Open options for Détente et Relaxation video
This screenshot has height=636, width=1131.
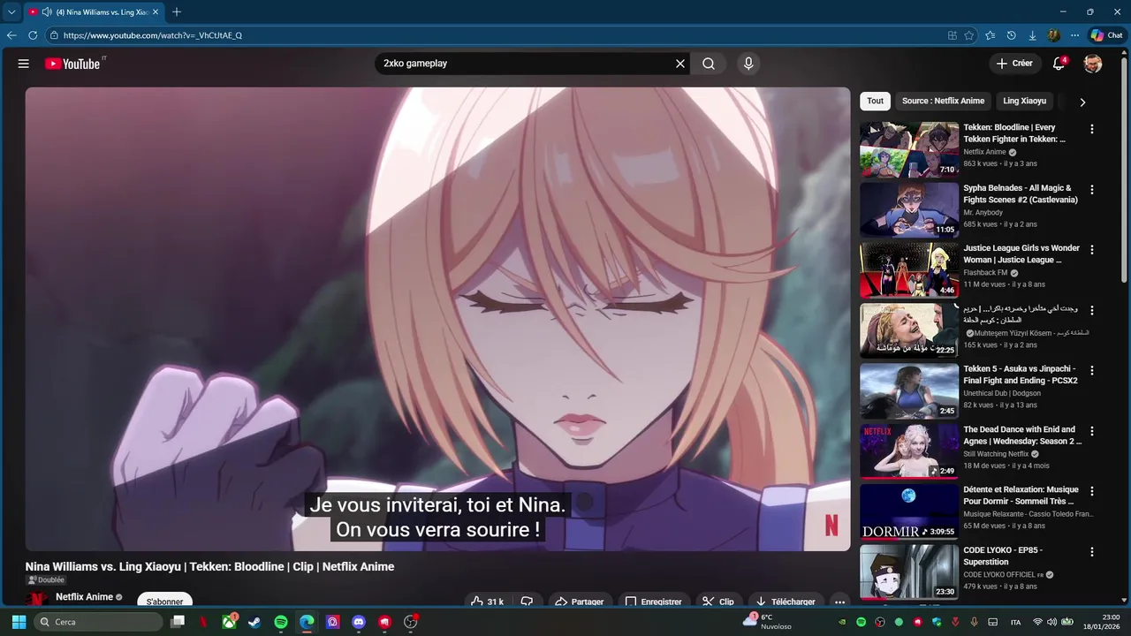pos(1091,491)
